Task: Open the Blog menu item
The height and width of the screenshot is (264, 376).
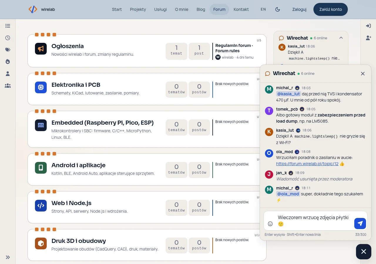Action: pyautogui.click(x=201, y=9)
